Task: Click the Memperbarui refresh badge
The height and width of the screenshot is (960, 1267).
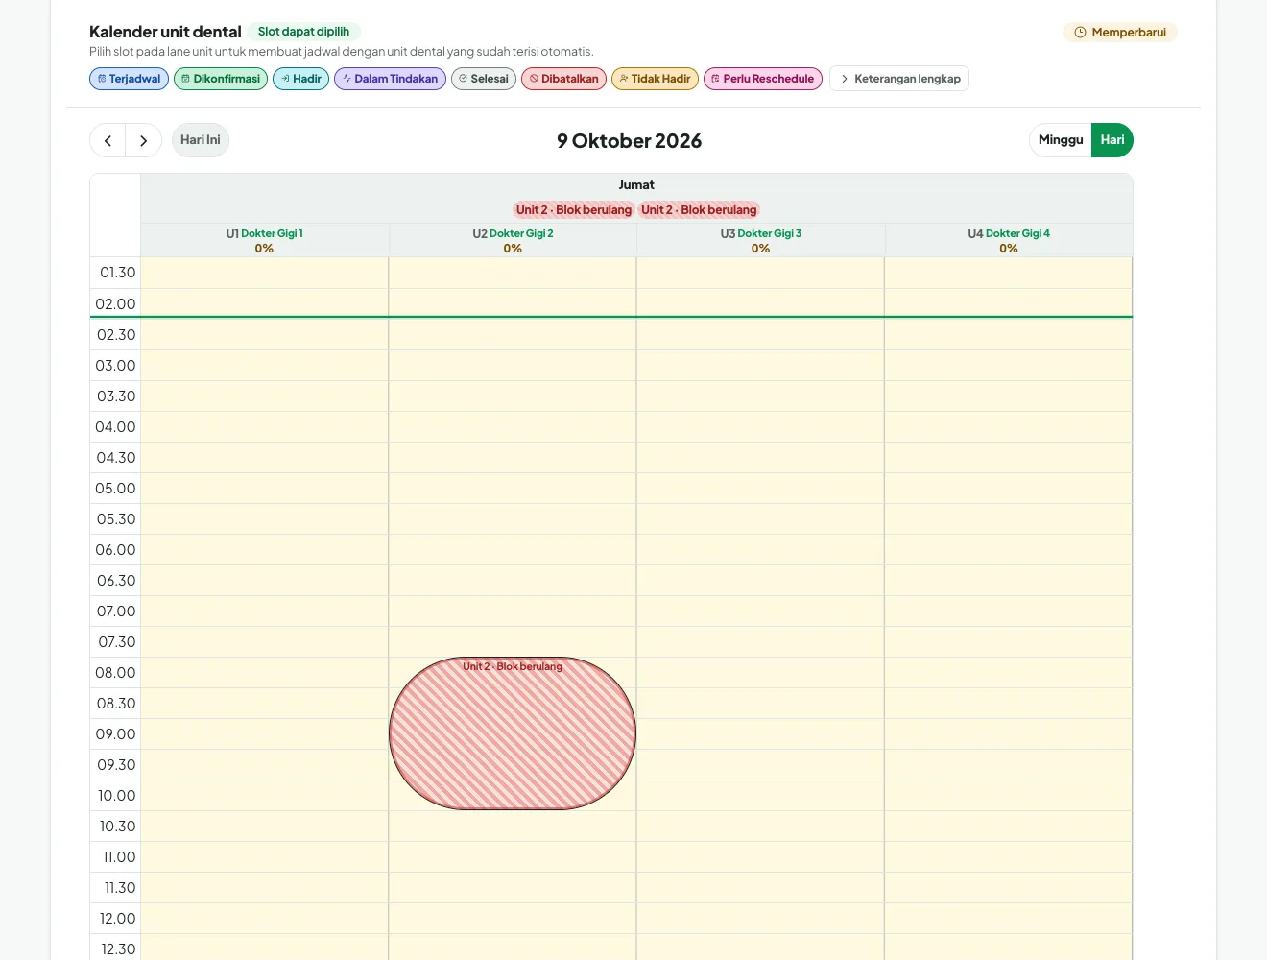Action: (x=1120, y=33)
